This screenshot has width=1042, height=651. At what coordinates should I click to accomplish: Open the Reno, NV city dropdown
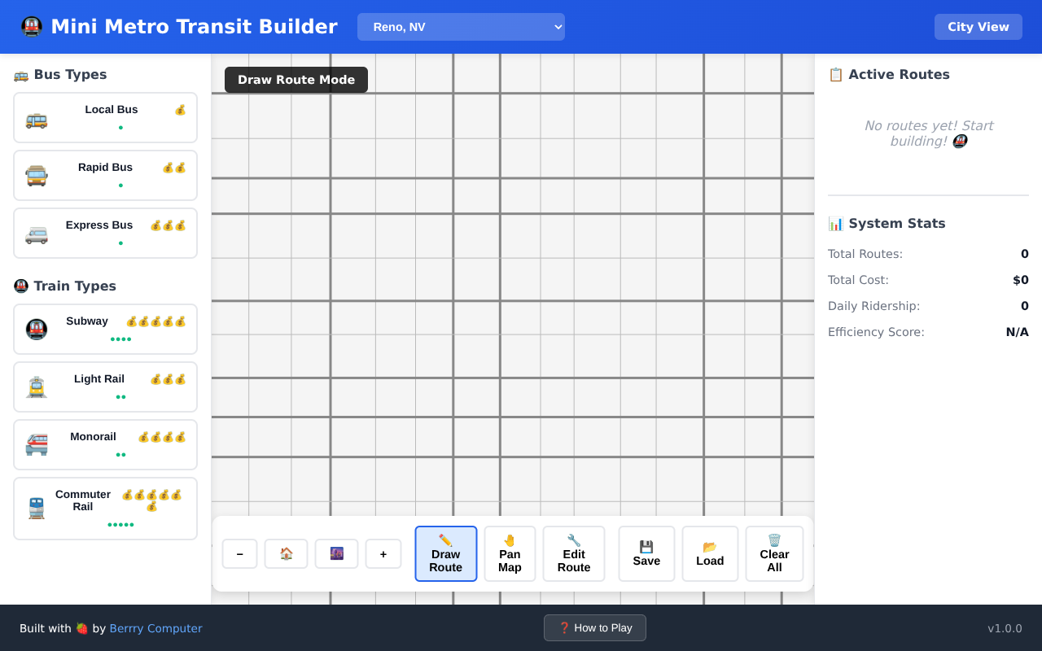coord(461,26)
